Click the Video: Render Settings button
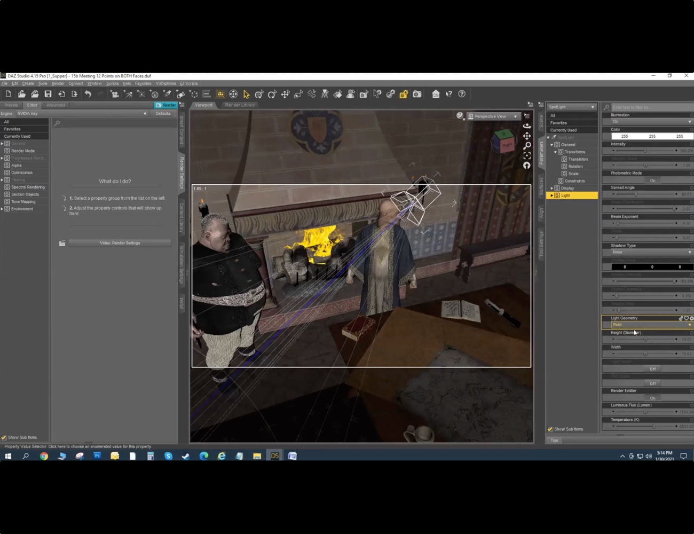 coord(120,243)
